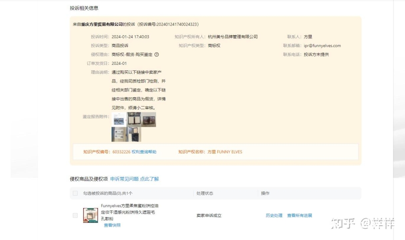Tick the select-all complained products checkbox
This screenshot has height=240, width=405.
75,193
